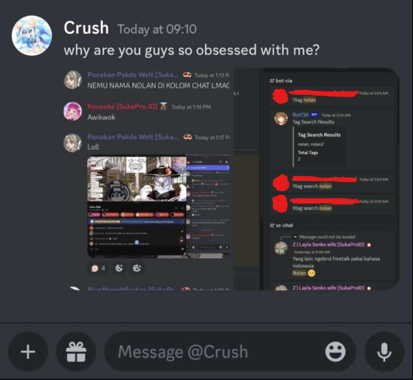The height and width of the screenshot is (380, 413).
Task: Open the emoji picker smiley
Action: [x=335, y=352]
